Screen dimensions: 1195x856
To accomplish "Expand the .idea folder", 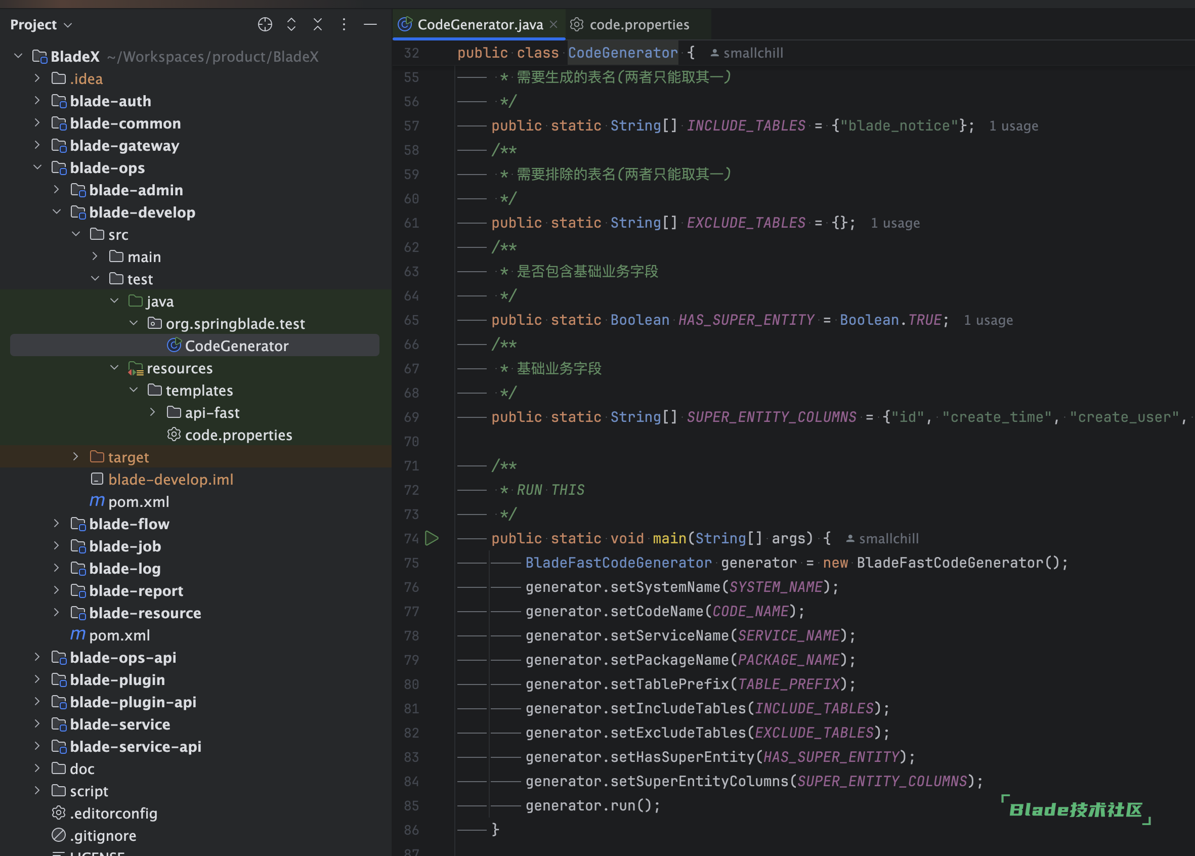I will pyautogui.click(x=37, y=78).
